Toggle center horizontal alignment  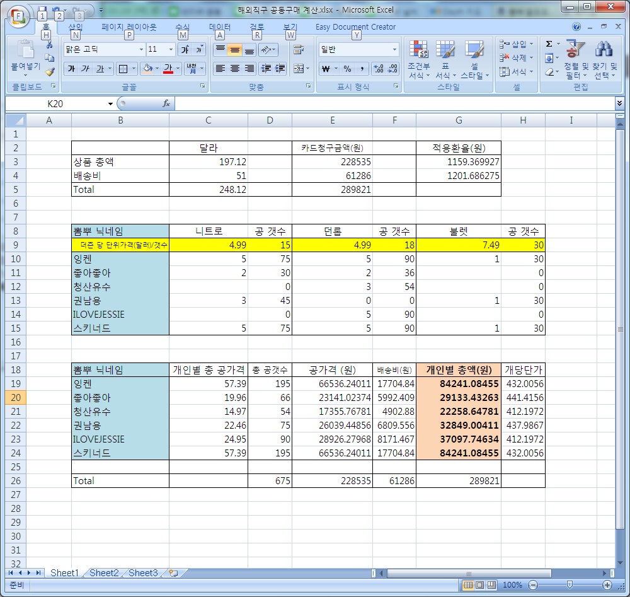pos(234,69)
